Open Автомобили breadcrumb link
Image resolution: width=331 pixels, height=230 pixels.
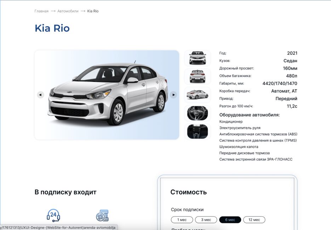click(68, 11)
